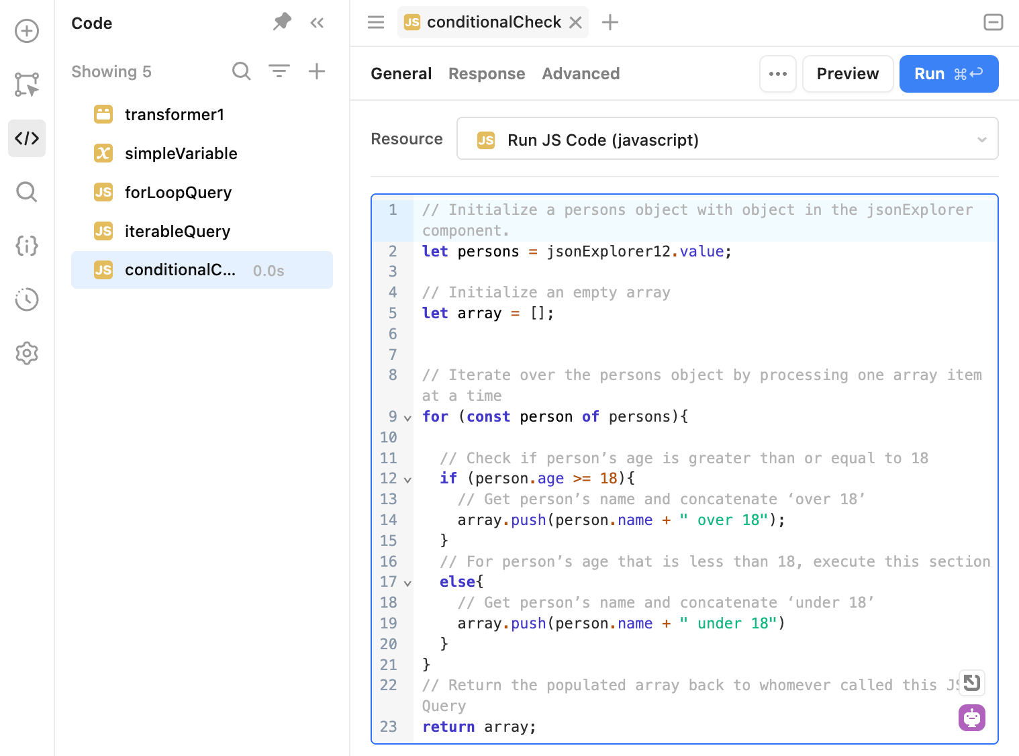The image size is (1019, 756).
Task: Click the iterableQuery JS icon
Action: coord(103,231)
